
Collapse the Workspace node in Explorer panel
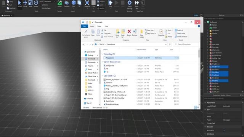[x=205, y=22]
